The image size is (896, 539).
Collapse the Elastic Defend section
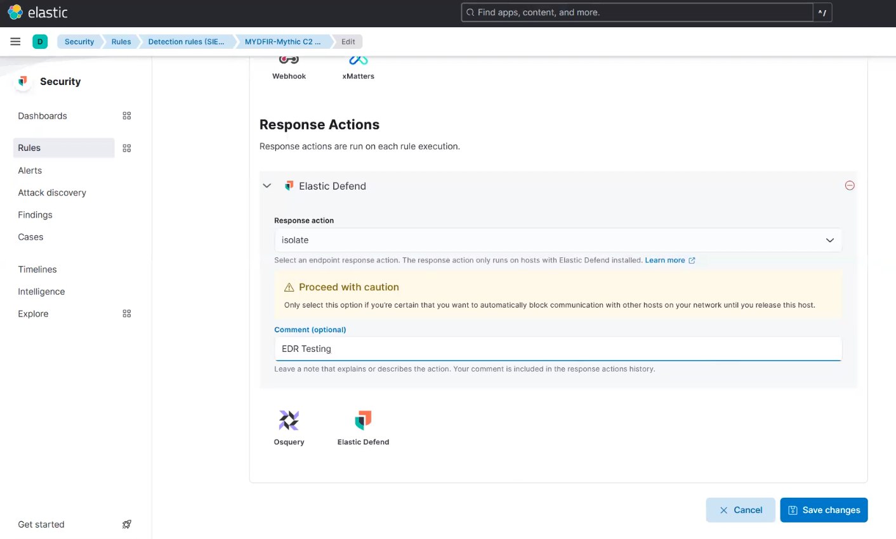tap(267, 186)
